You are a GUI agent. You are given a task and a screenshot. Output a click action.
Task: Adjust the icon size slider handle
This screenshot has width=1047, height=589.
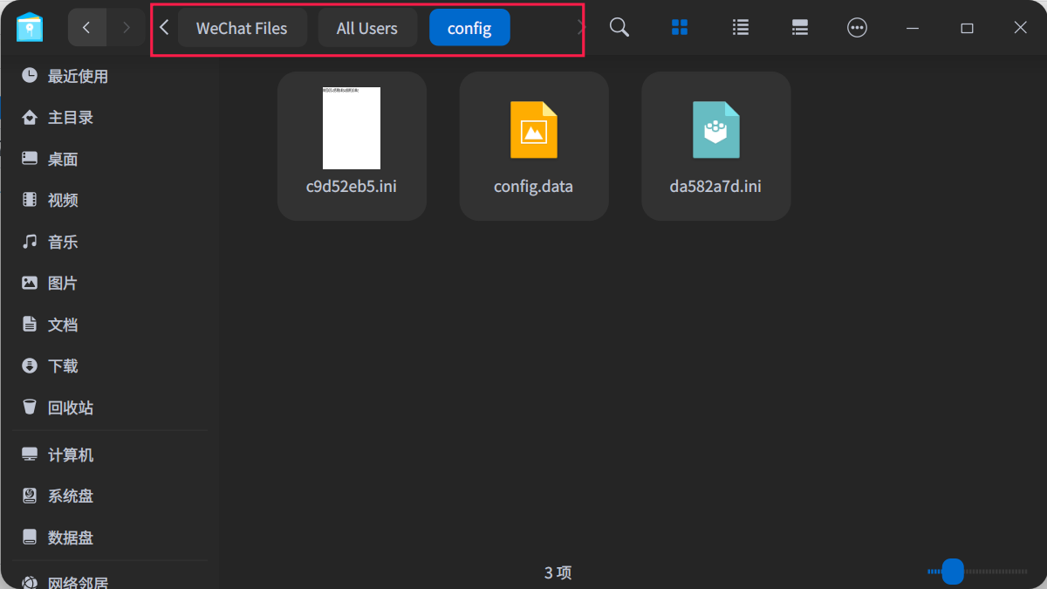click(x=953, y=572)
